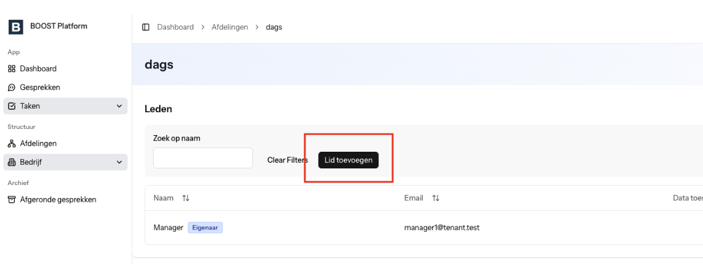Screen dimensions: 703x264
Task: Select the Manager member row
Action: tap(423, 228)
